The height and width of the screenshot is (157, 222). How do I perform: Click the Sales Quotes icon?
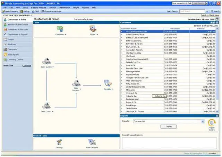(x=46, y=61)
